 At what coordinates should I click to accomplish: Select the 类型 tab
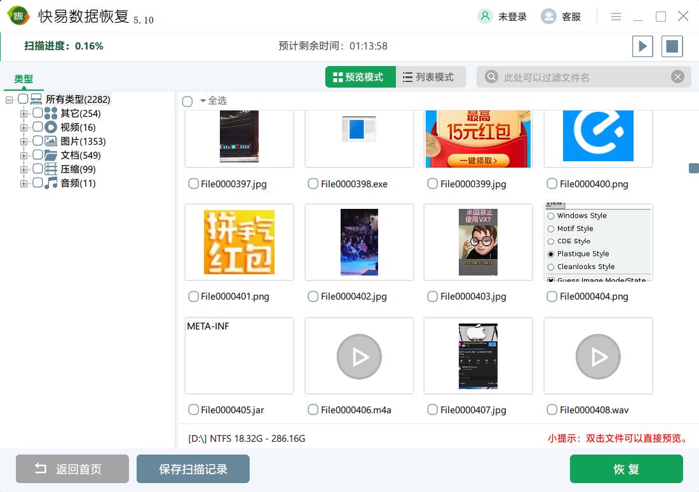(24, 79)
